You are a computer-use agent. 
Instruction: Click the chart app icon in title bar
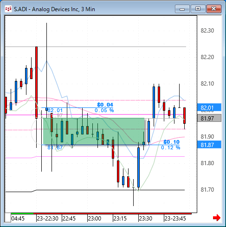click(8, 9)
